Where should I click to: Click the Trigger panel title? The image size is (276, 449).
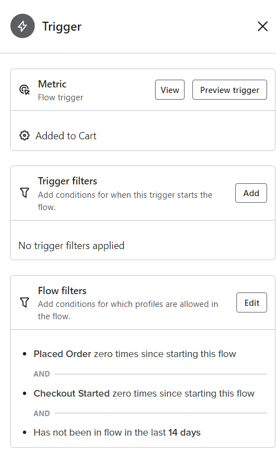pos(62,27)
